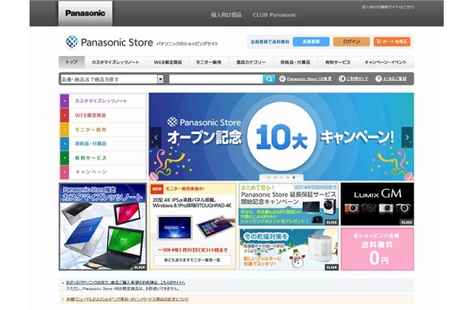Click purple arrow beside カスタマイズレッツノート sidebar
Viewport: 474px width, 310px height.
(x=64, y=101)
